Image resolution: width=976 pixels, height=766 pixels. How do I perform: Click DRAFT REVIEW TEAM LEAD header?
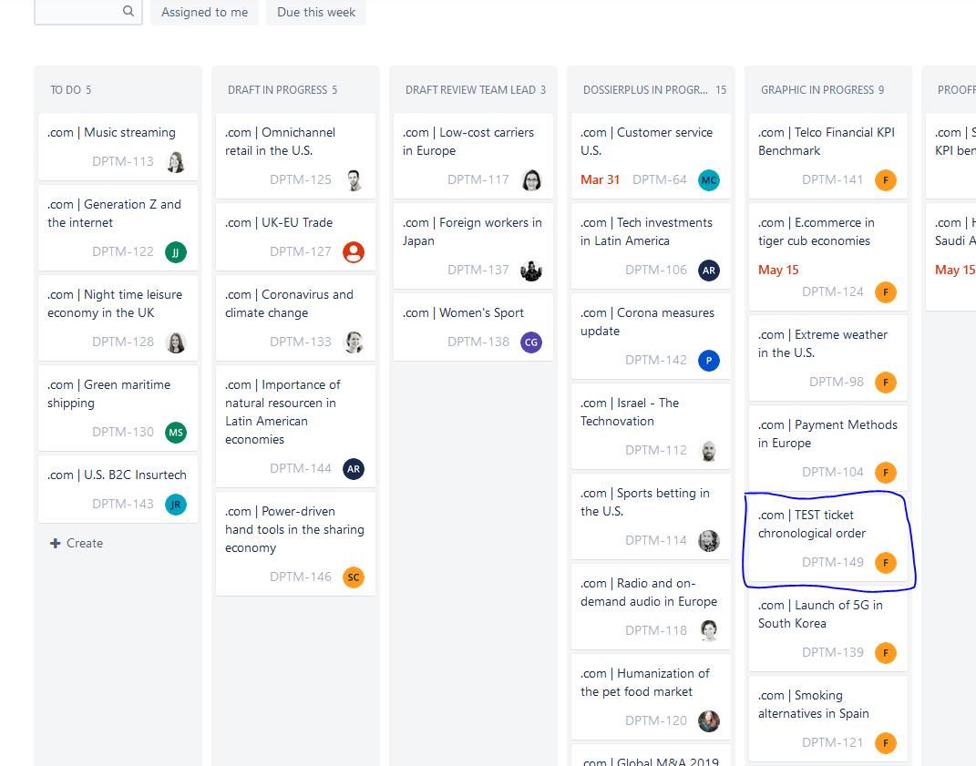tap(476, 89)
